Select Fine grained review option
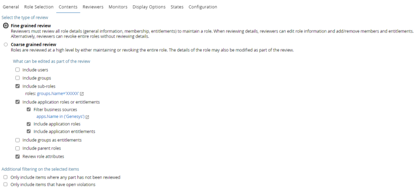The width and height of the screenshot is (420, 194). (x=6, y=25)
